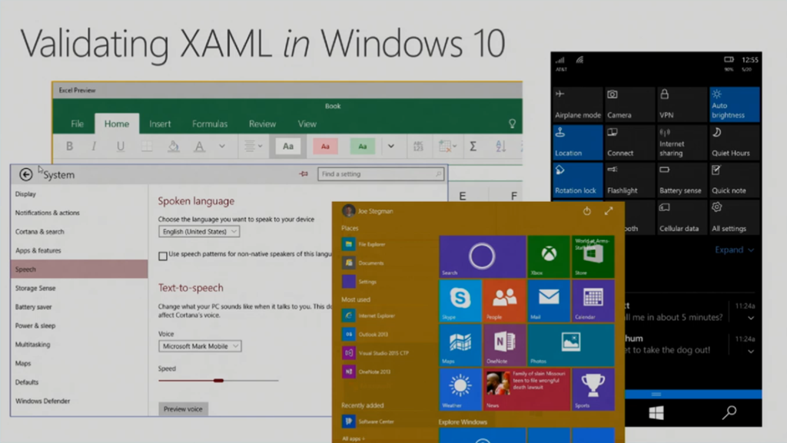Click the pin icon in Settings header
This screenshot has width=787, height=443.
304,174
